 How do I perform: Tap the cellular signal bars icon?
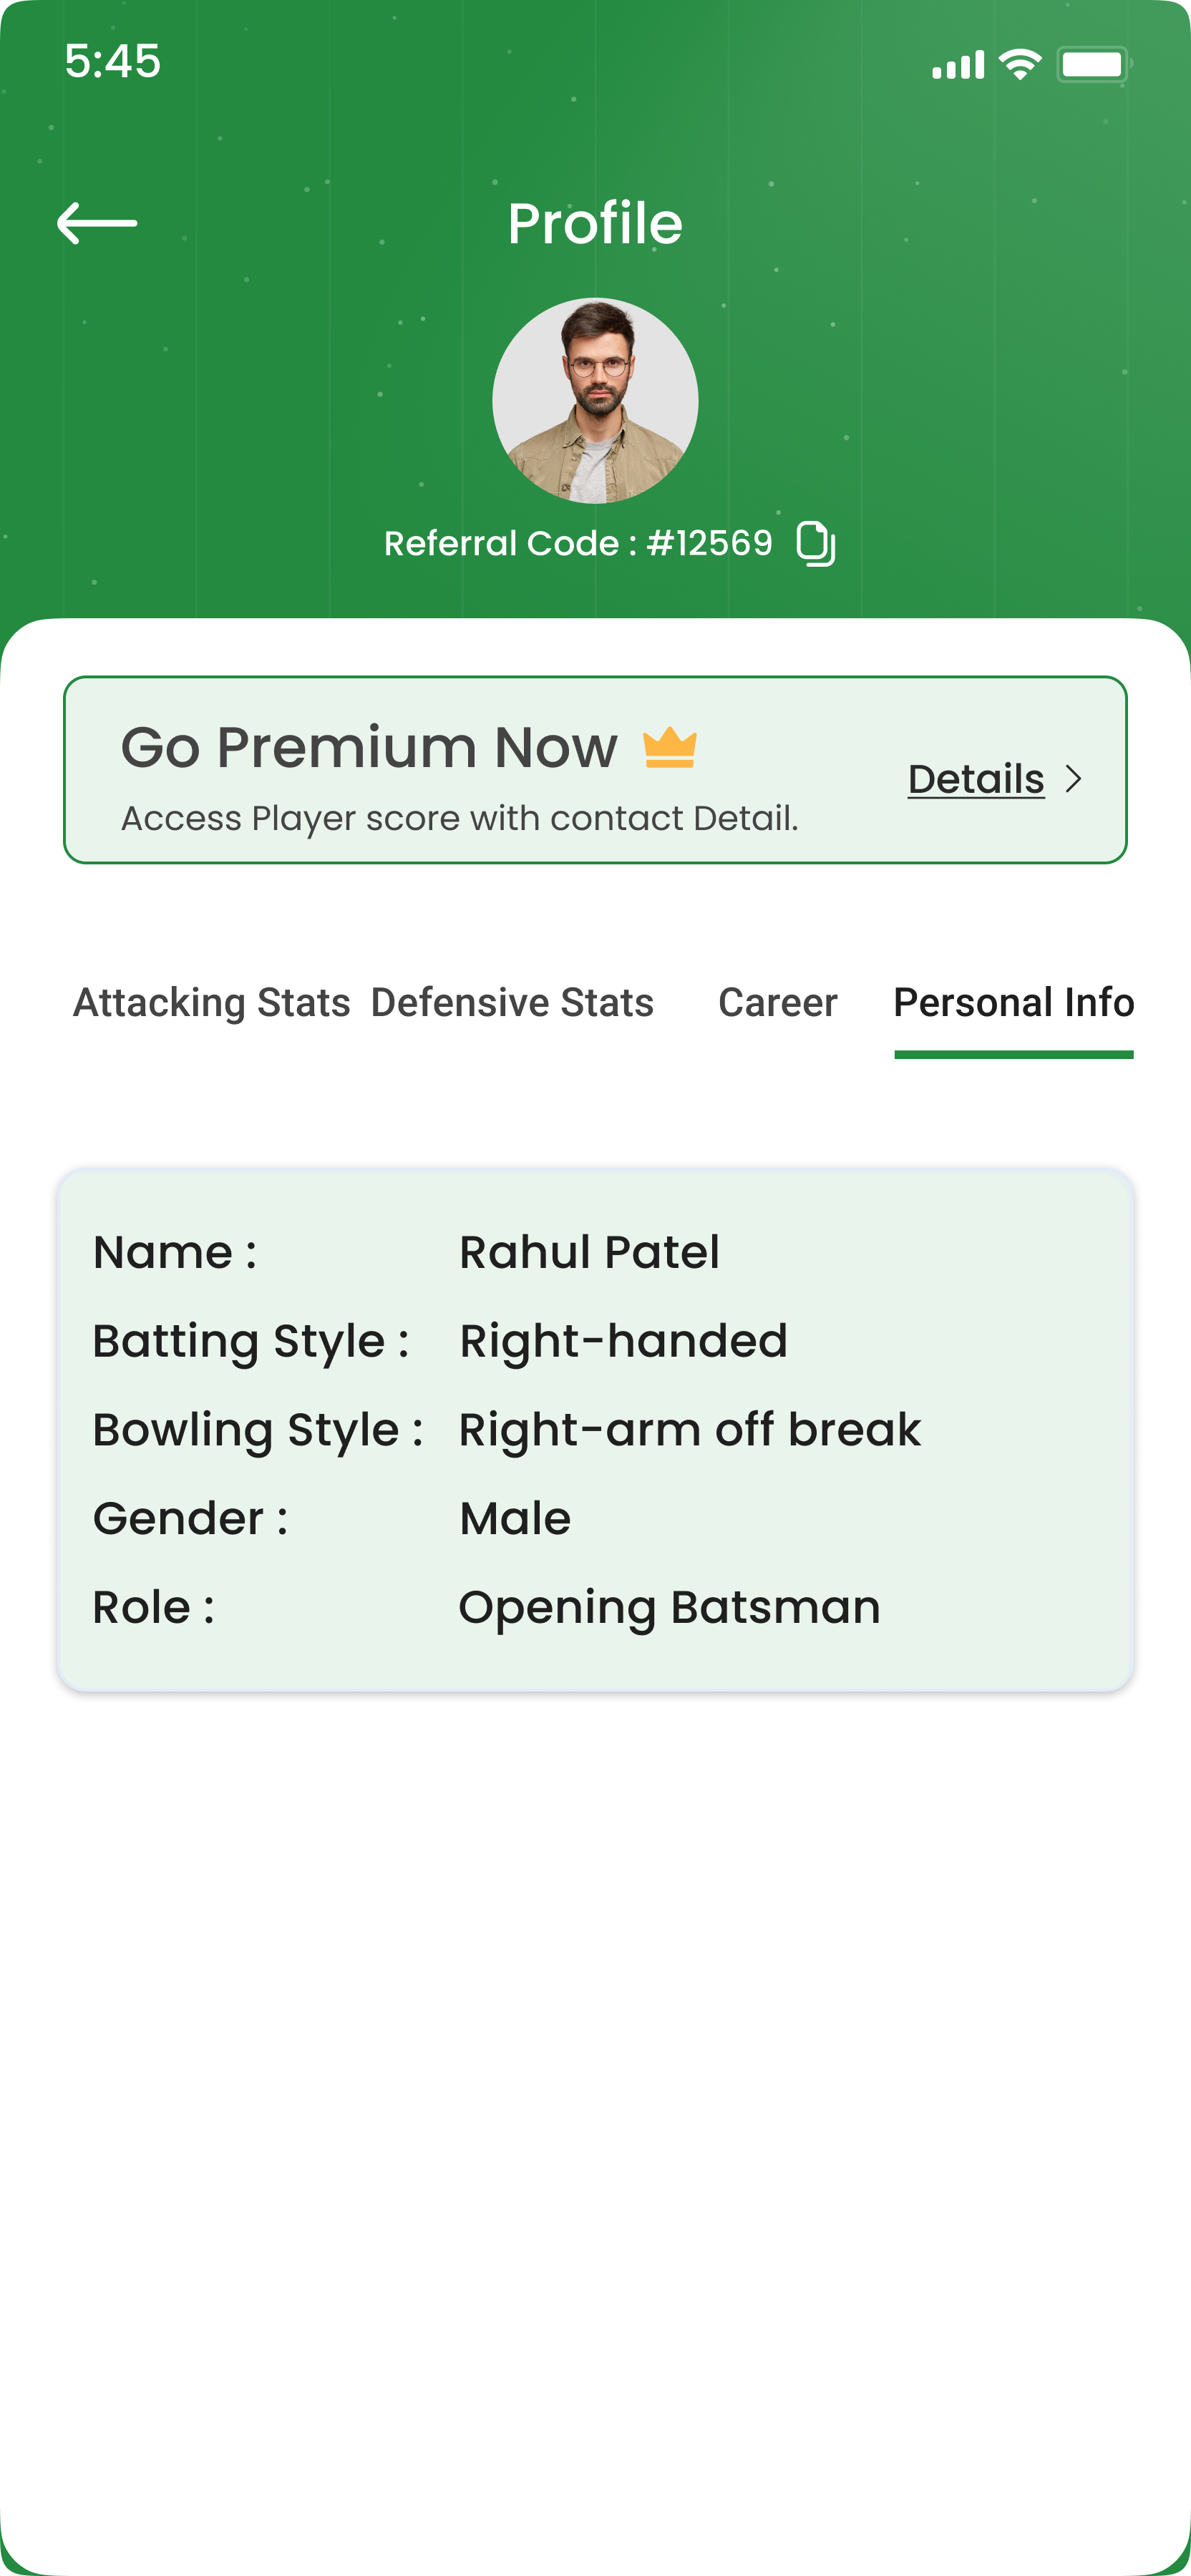[958, 66]
